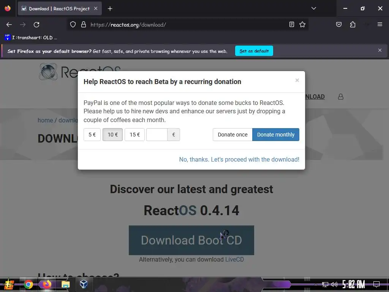
Task: Focus the custom donation amount field
Action: 157,135
